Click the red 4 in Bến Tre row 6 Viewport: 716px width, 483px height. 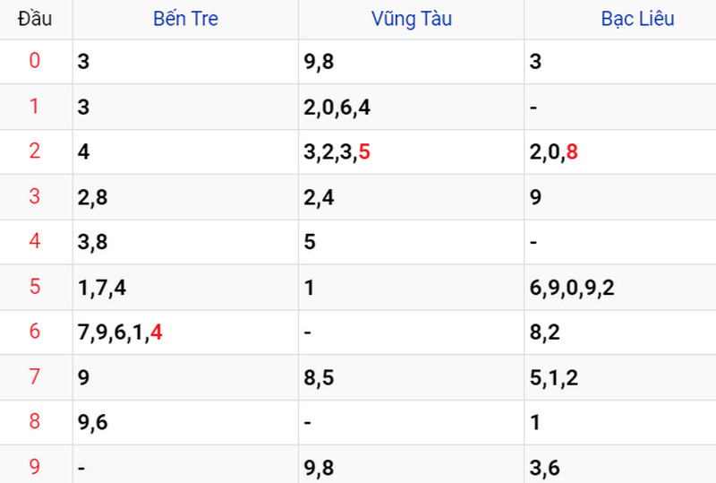pyautogui.click(x=157, y=332)
